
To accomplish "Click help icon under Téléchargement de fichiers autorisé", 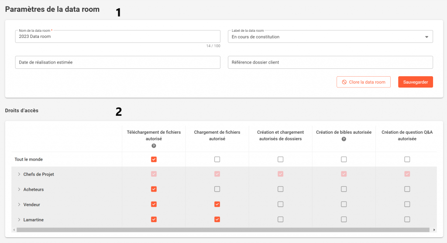I will (154, 146).
